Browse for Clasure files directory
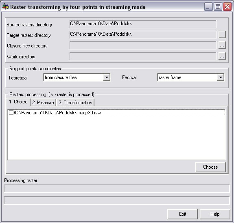Screen dimensions: 234x223 (222, 45)
